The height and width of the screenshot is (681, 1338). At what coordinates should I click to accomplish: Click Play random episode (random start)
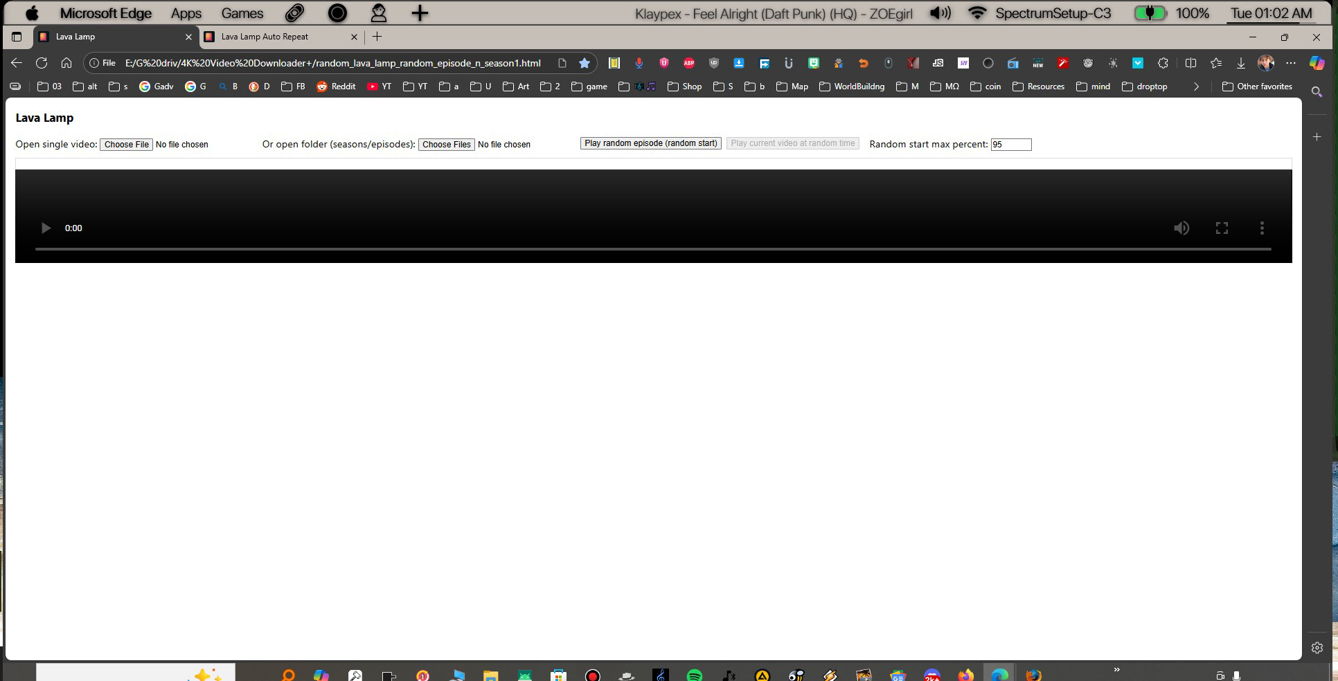651,143
